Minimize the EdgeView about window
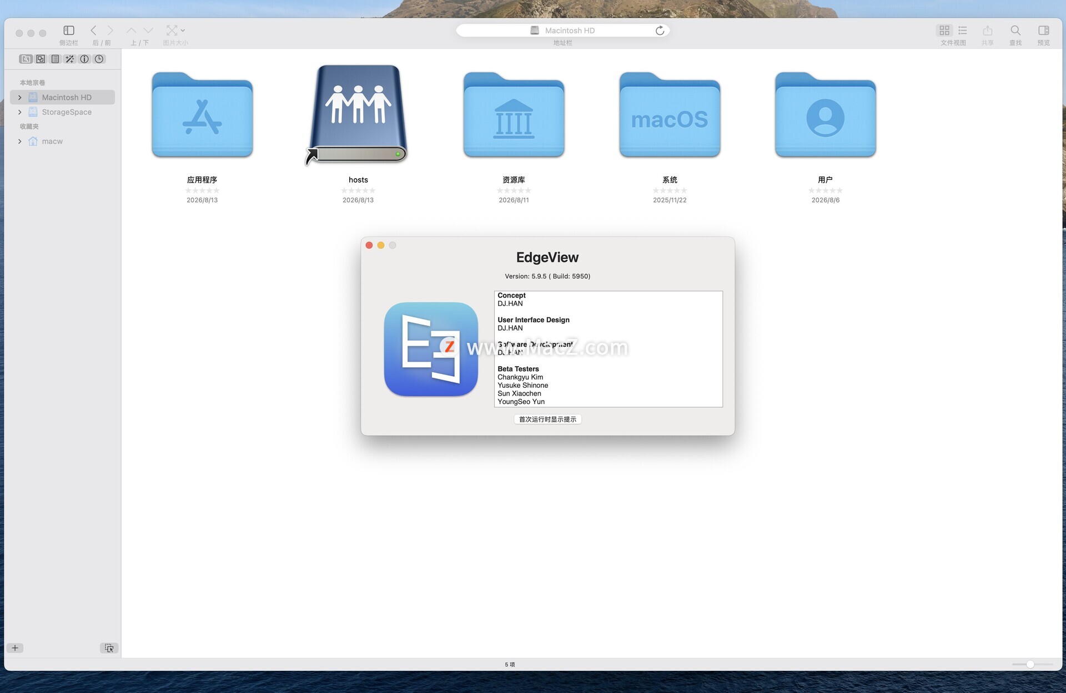Viewport: 1066px width, 693px height. (x=381, y=245)
